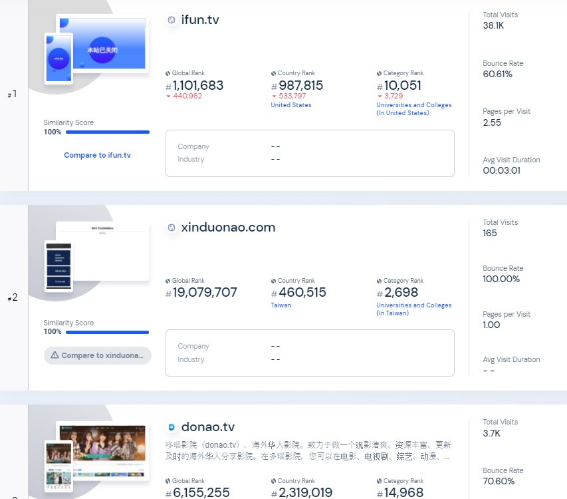The width and height of the screenshot is (567, 499).
Task: Open Universities and Colleges (In United States) link
Action: (413, 109)
